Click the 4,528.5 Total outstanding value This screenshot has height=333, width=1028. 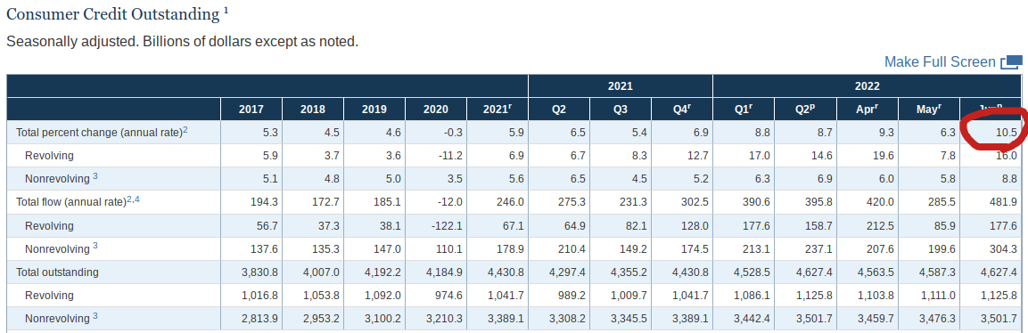[x=752, y=272]
